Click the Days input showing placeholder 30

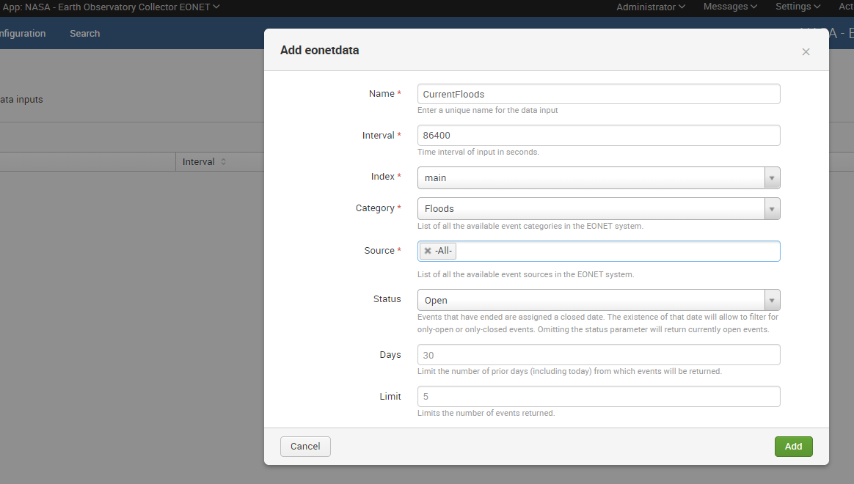pos(598,355)
